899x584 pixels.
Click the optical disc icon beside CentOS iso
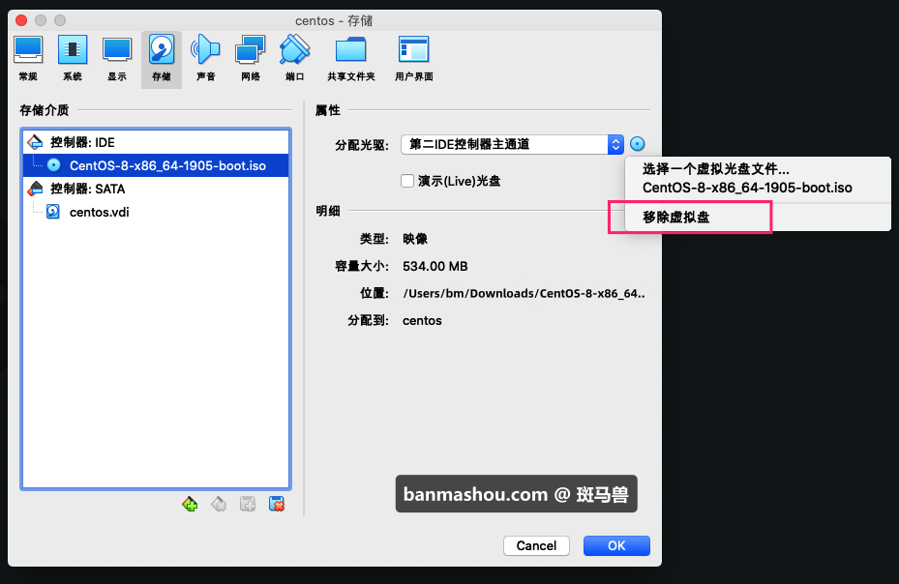pos(54,165)
